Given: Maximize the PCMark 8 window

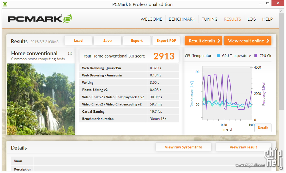Looking at the screenshot, I should tap(268, 3).
